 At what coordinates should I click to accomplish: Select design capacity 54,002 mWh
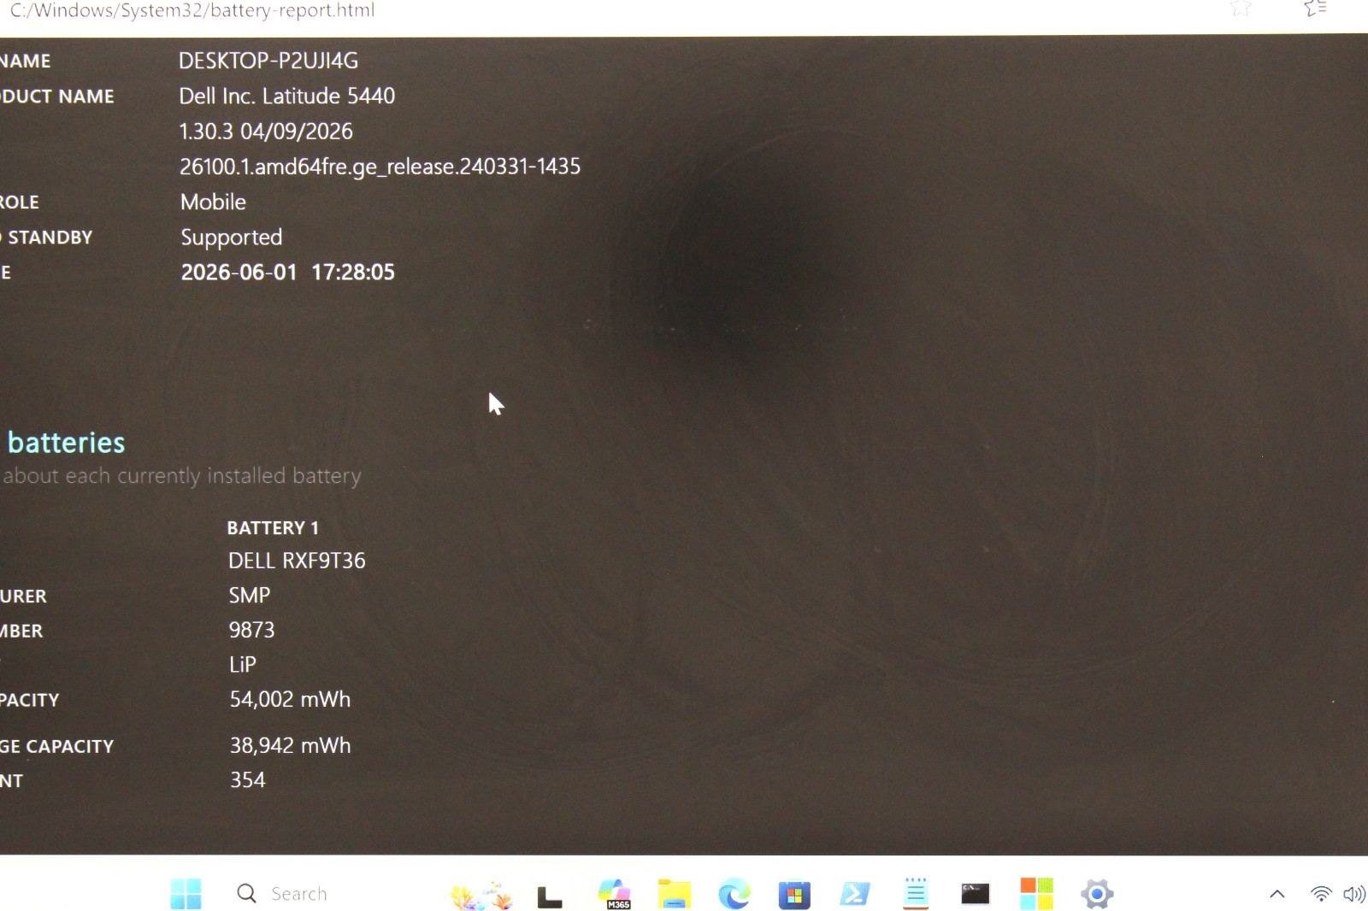[290, 700]
